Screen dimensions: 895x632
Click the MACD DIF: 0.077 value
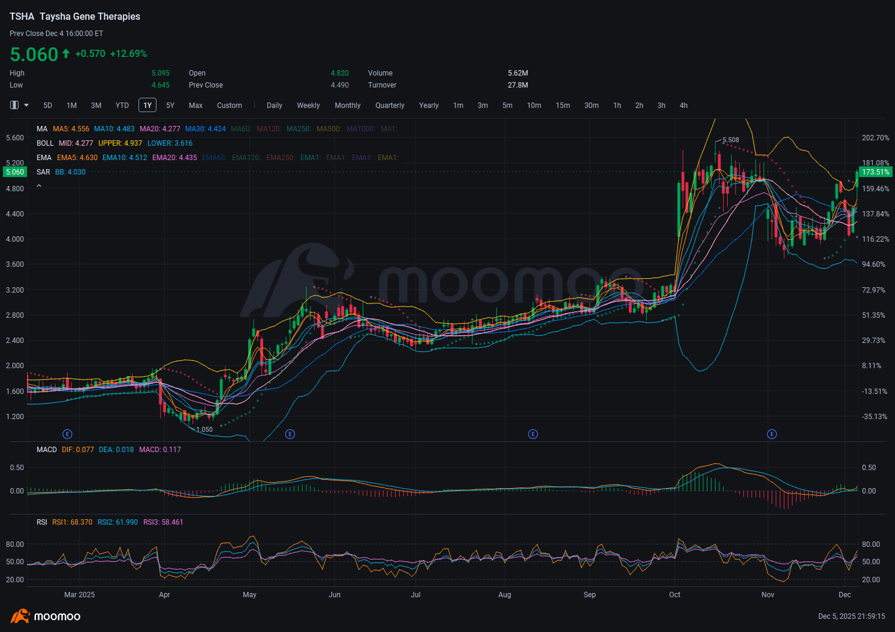(78, 450)
